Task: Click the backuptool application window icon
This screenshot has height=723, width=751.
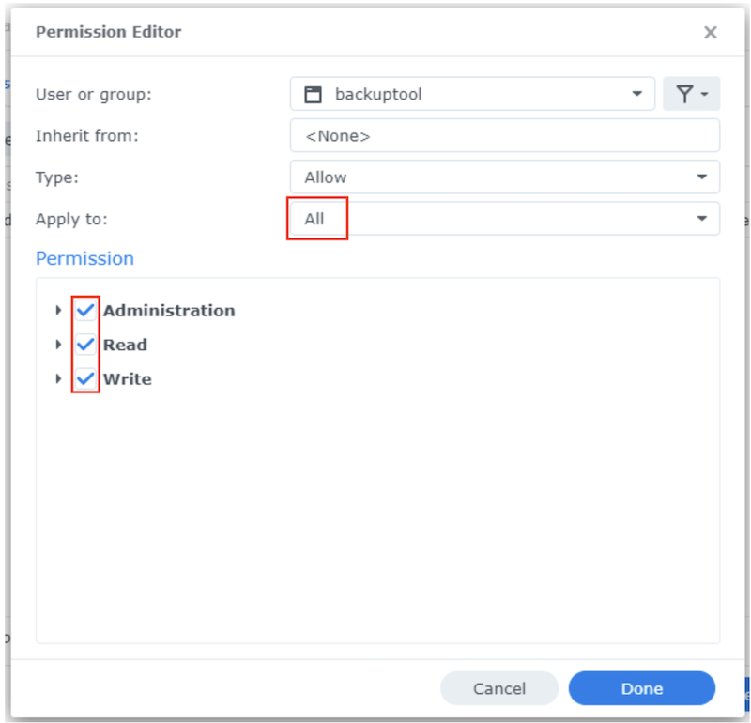Action: tap(314, 94)
